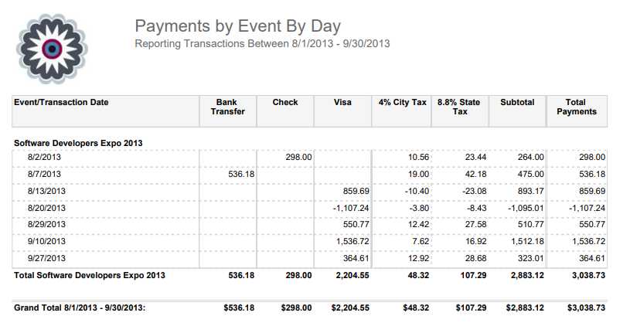The height and width of the screenshot is (333, 630).
Task: Select the 4% City Tax column header
Action: coord(402,102)
